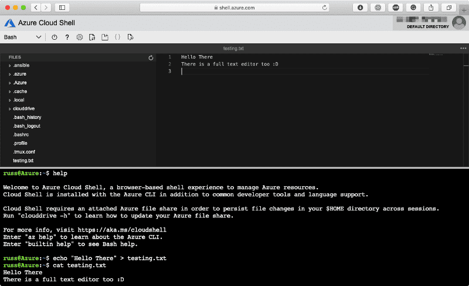Open the Bash shell type dropdown
Image resolution: width=469 pixels, height=286 pixels.
tap(22, 37)
